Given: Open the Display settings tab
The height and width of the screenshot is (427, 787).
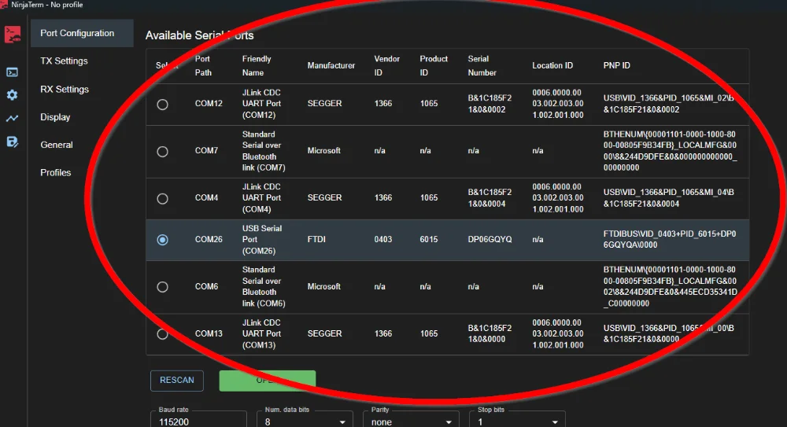Looking at the screenshot, I should click(x=55, y=117).
